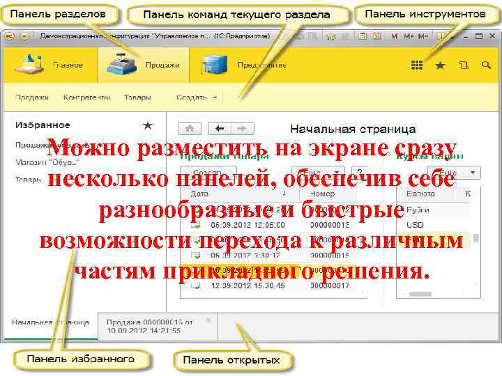Click the desk lamp Главное icon
Screen dimensions: 502x376
tap(29, 63)
